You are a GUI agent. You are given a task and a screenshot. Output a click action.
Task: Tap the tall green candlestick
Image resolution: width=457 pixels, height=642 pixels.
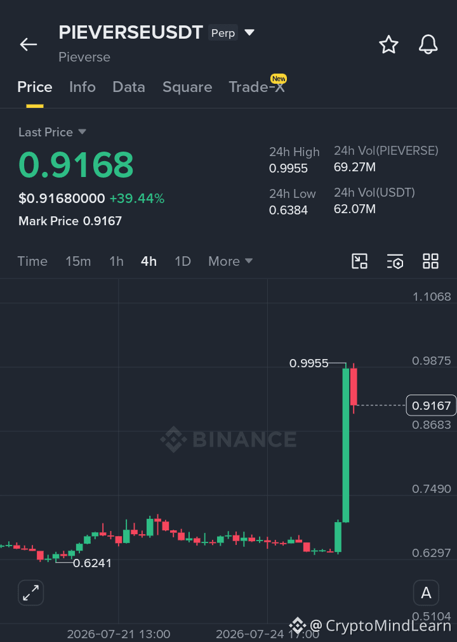[346, 445]
